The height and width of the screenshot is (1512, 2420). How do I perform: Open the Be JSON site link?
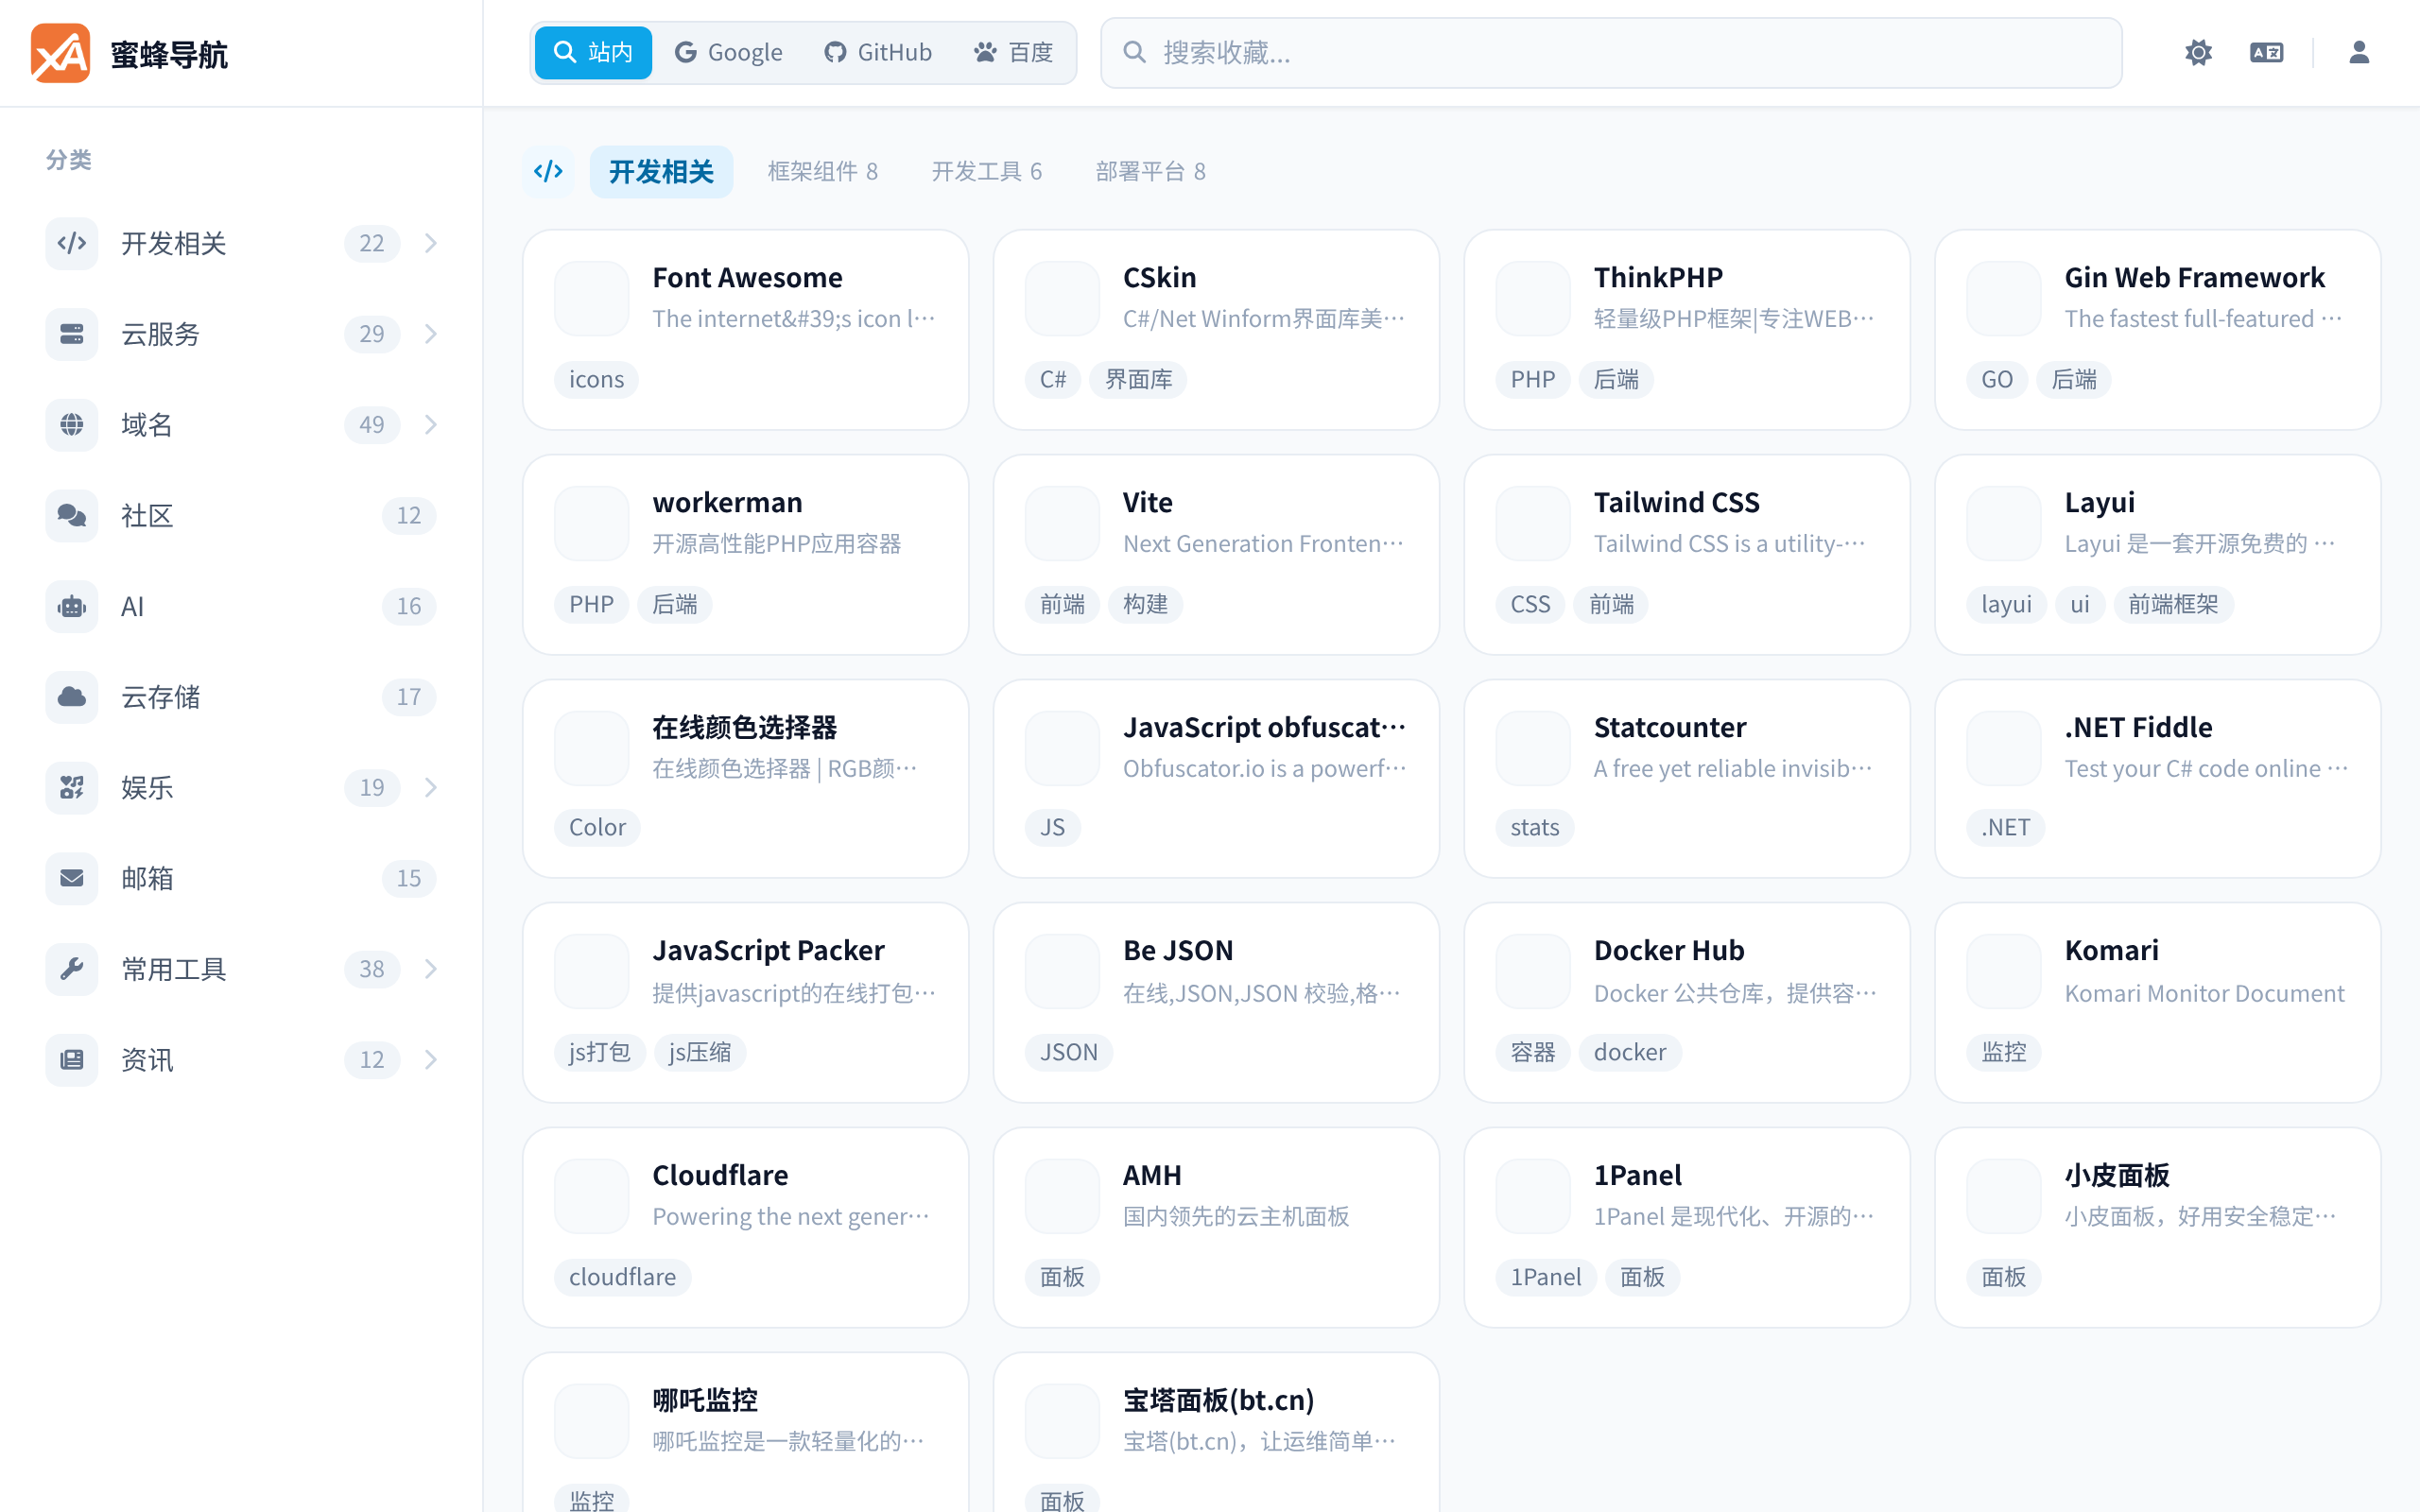(1216, 1003)
